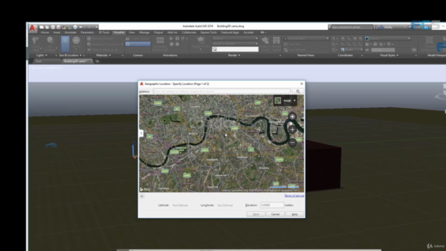The height and width of the screenshot is (251, 446).
Task: Click the animation Record button
Action: (x=171, y=45)
